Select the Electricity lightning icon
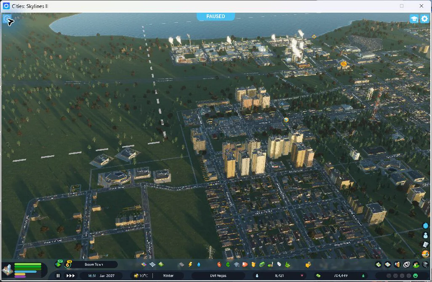432x282 pixels. (190, 264)
